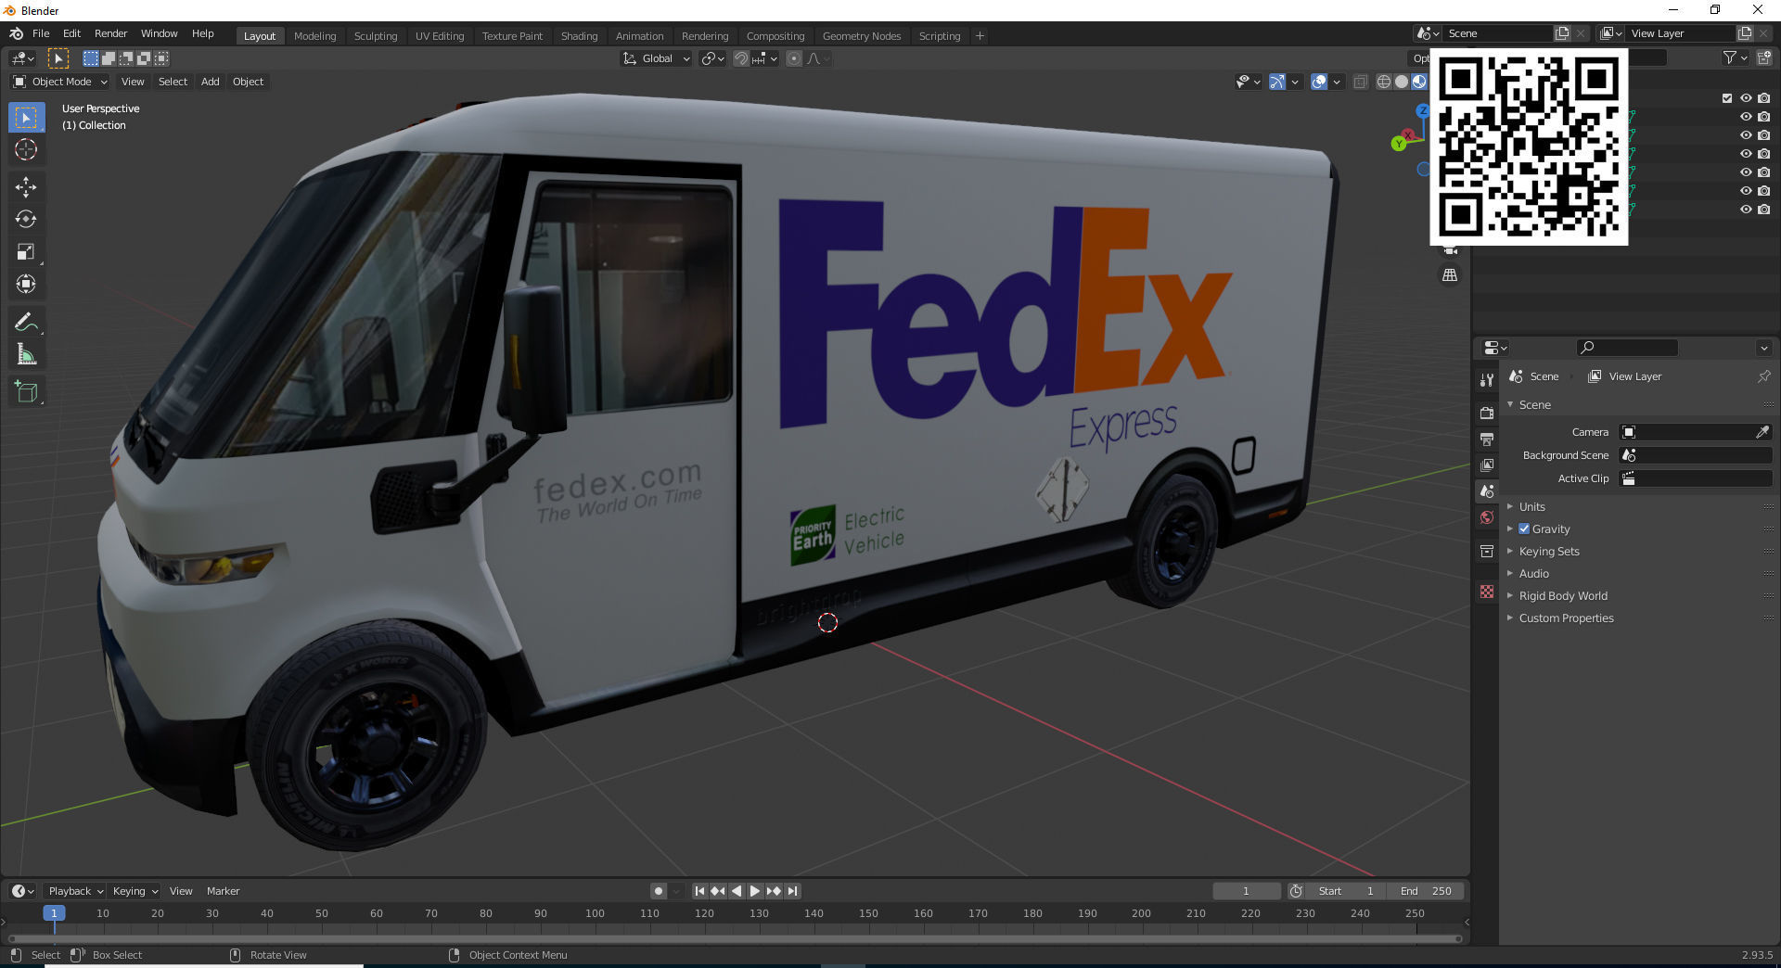The height and width of the screenshot is (968, 1781).
Task: Open the outliner filter dropdown
Action: (1735, 57)
